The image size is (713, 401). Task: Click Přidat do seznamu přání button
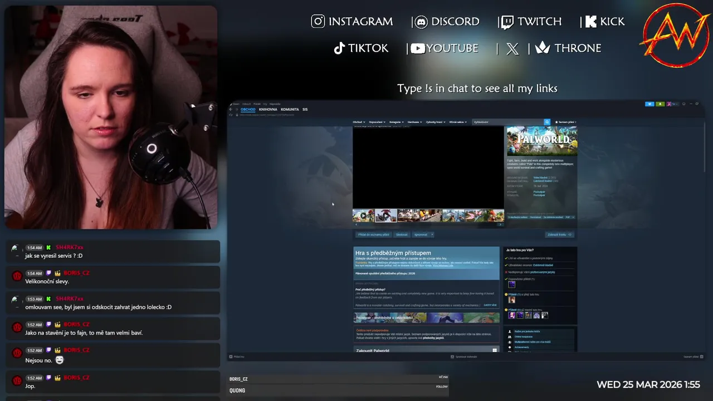click(373, 234)
